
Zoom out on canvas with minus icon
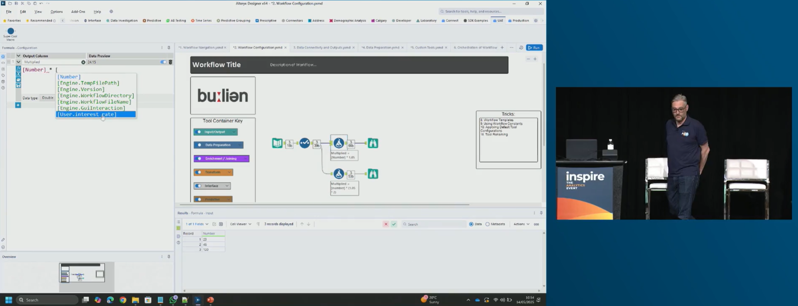528,59
